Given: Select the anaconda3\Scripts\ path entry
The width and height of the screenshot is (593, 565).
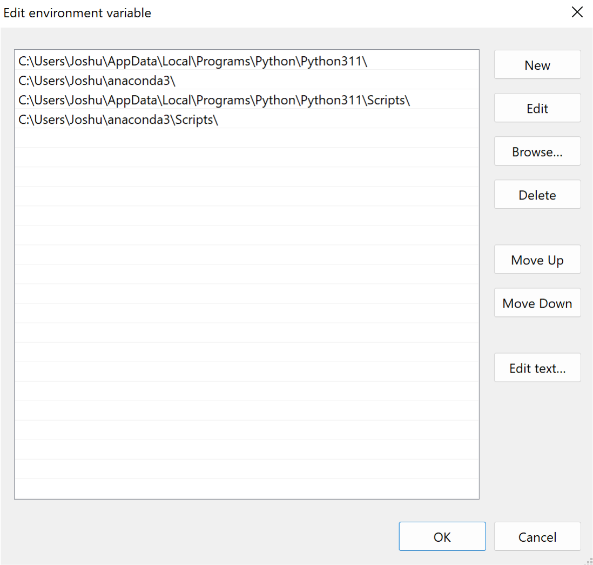Looking at the screenshot, I should (x=247, y=119).
